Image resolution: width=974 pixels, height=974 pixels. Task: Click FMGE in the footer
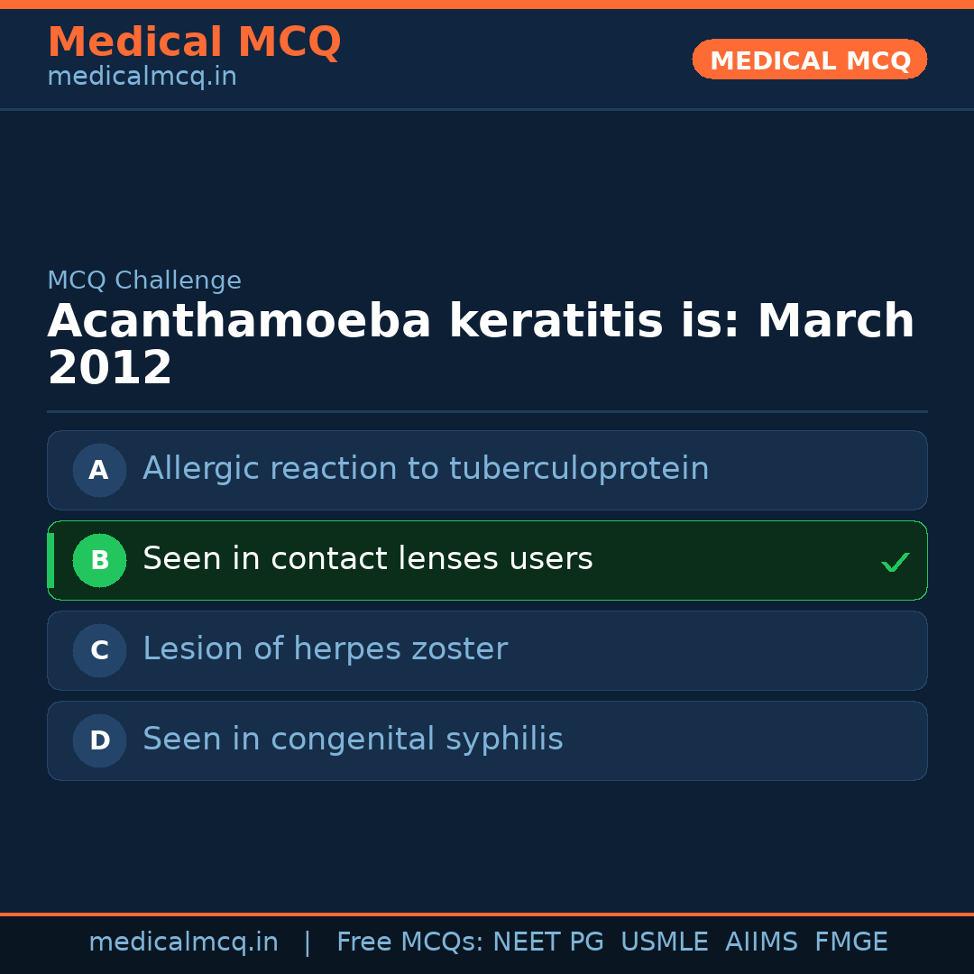[x=851, y=942]
